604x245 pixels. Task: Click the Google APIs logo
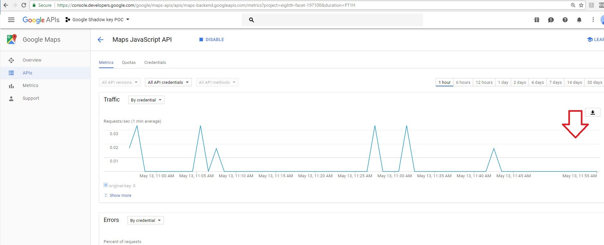point(41,20)
